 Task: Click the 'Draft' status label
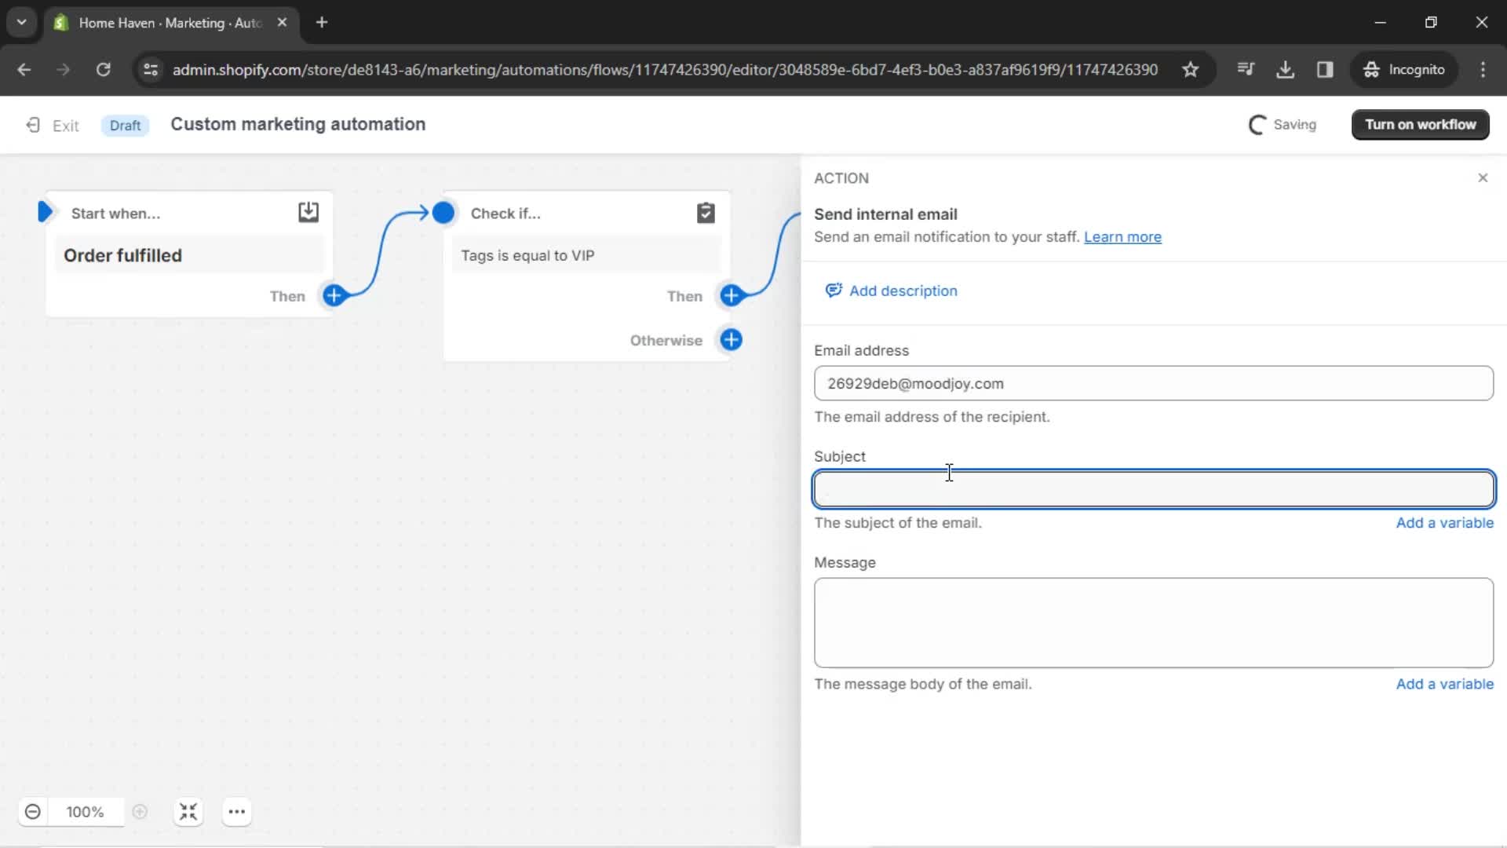126,124
